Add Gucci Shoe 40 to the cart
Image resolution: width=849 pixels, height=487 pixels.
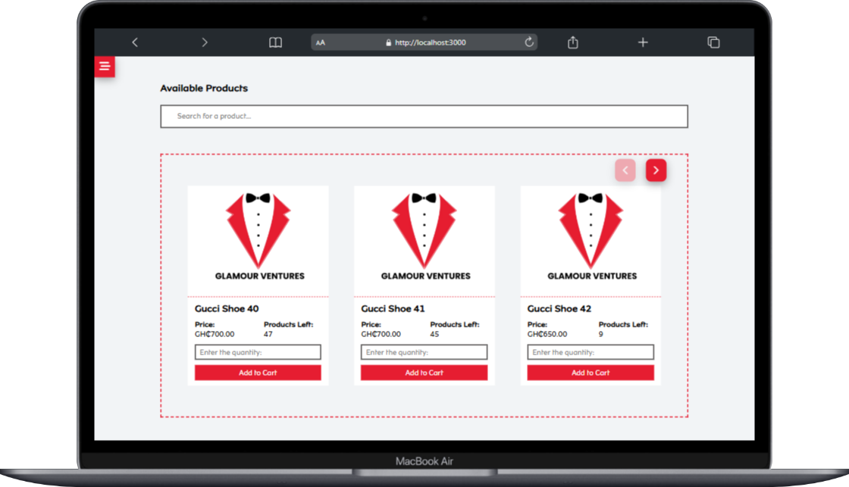pyautogui.click(x=258, y=372)
